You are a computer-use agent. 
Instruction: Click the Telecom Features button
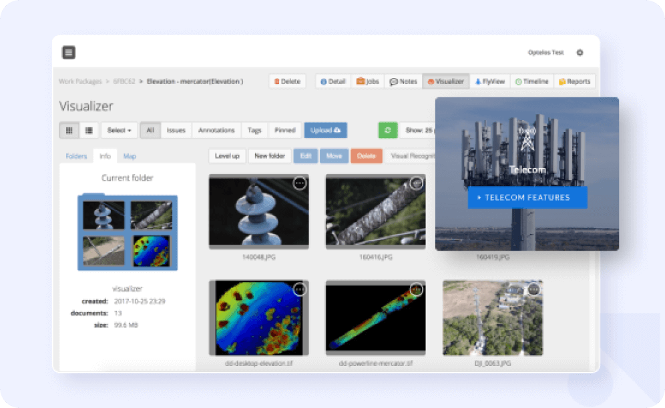pyautogui.click(x=527, y=197)
